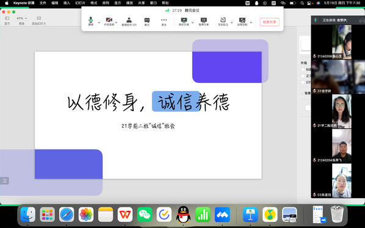The height and width of the screenshot is (228, 365).
Task: Open the new share button
Action: [184, 21]
